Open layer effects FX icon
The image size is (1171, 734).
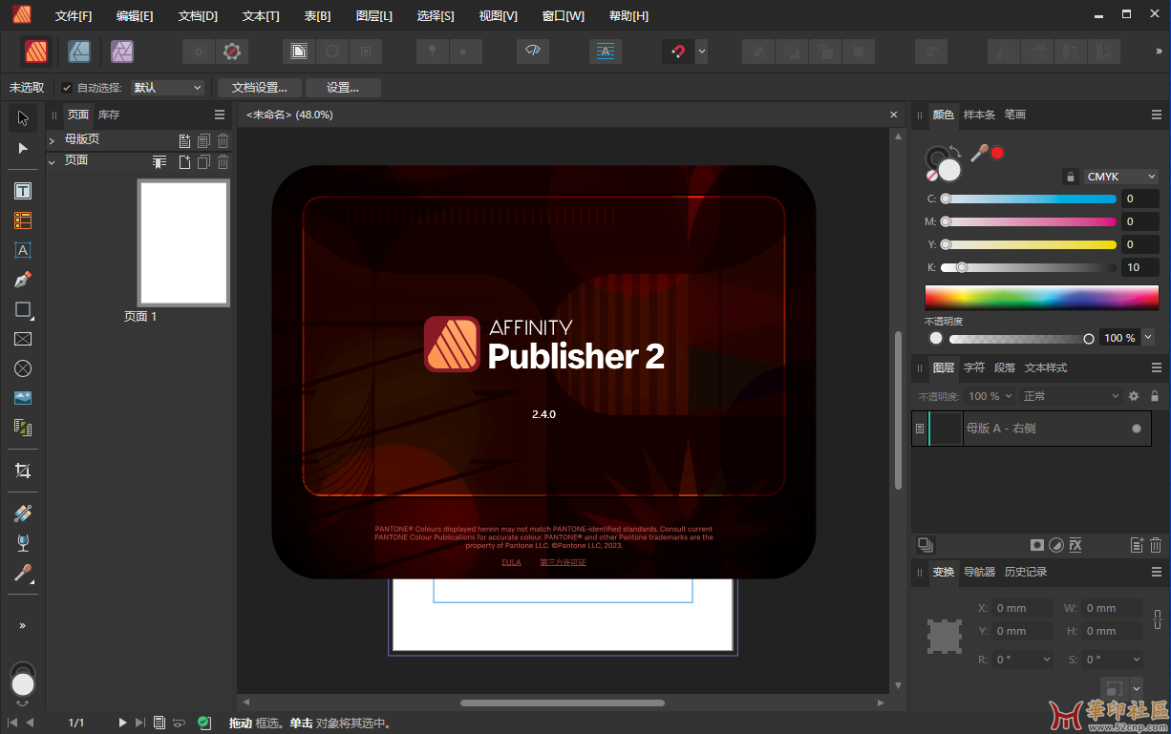click(x=1075, y=545)
